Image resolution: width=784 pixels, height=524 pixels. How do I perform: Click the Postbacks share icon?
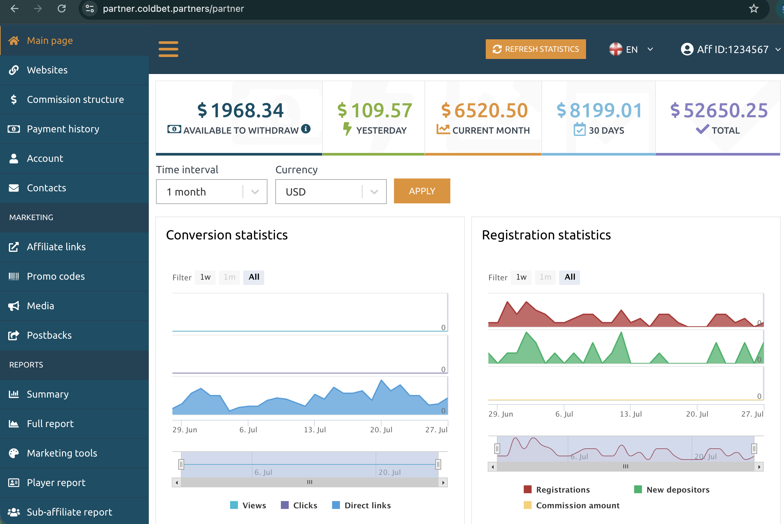(x=14, y=335)
